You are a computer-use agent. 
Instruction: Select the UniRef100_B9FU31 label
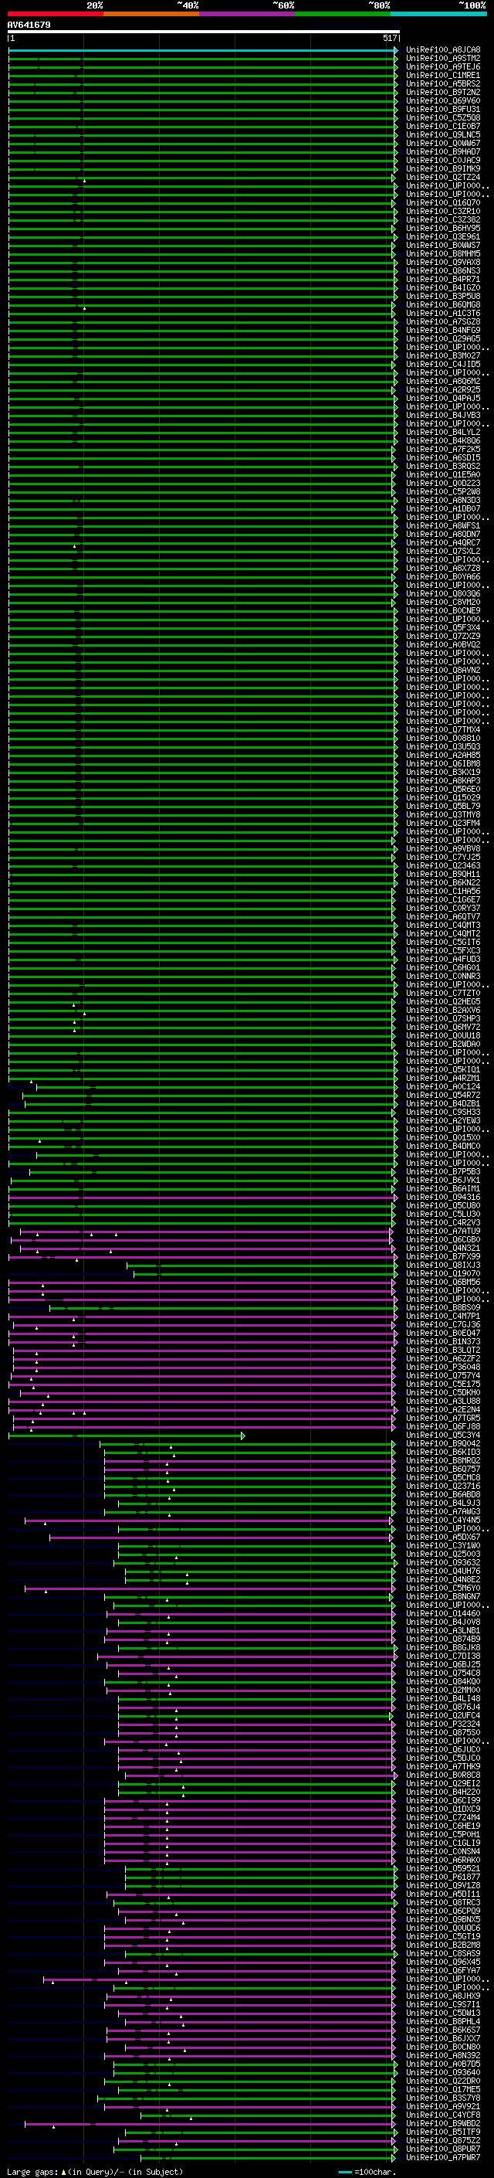point(443,109)
